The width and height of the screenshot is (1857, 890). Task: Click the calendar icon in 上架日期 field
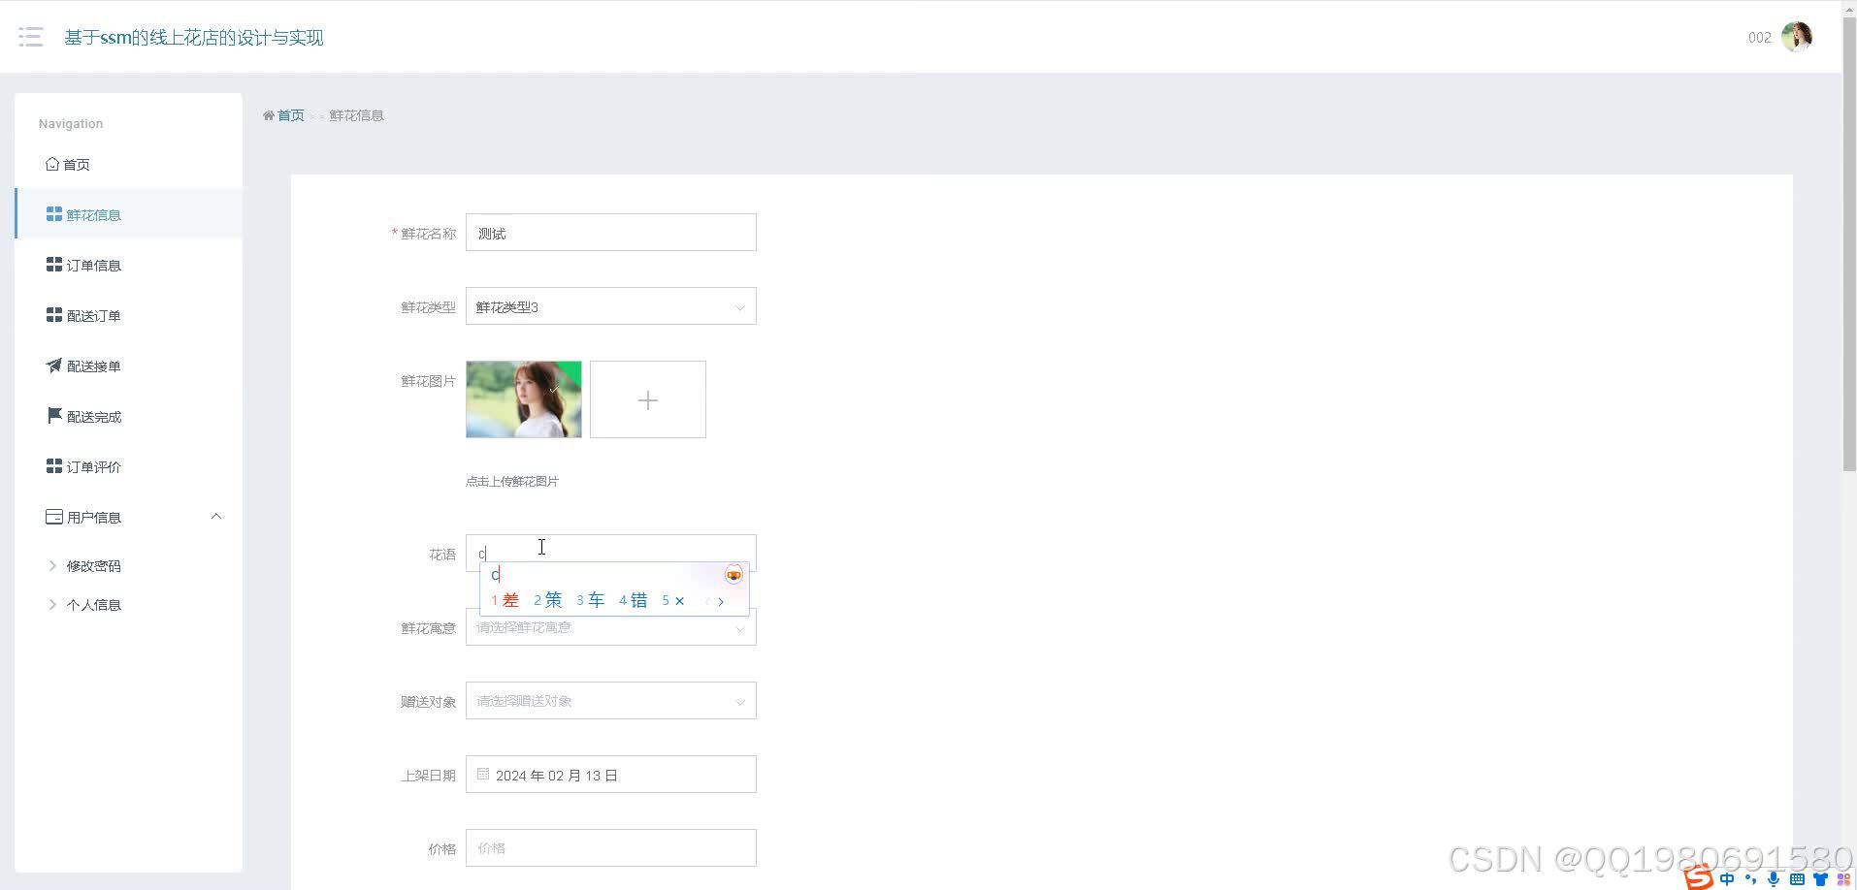[483, 774]
